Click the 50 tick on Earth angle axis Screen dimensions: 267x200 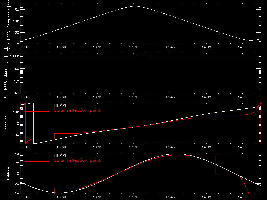pos(17,32)
